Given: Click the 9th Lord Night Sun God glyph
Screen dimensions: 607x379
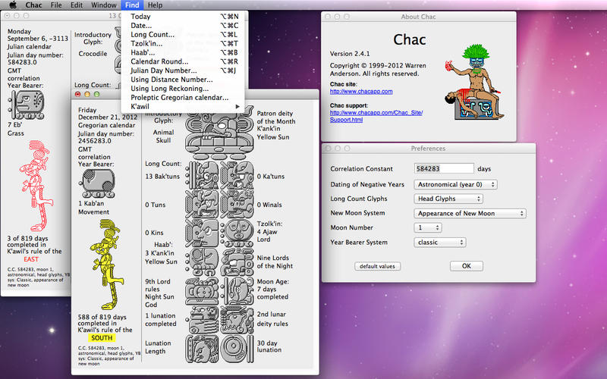Looking at the screenshot, I should (x=203, y=291).
